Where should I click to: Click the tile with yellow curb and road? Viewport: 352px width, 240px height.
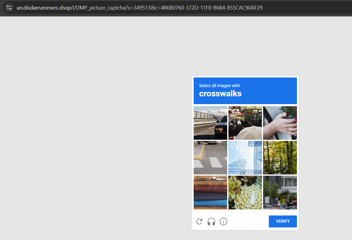[x=210, y=158]
